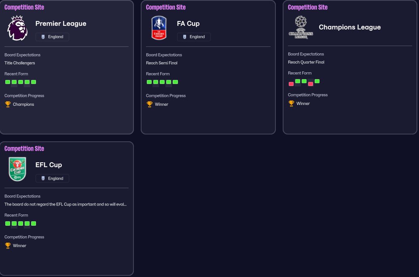
Task: Click 'Title Challengers' board expectation text
Action: (20, 63)
